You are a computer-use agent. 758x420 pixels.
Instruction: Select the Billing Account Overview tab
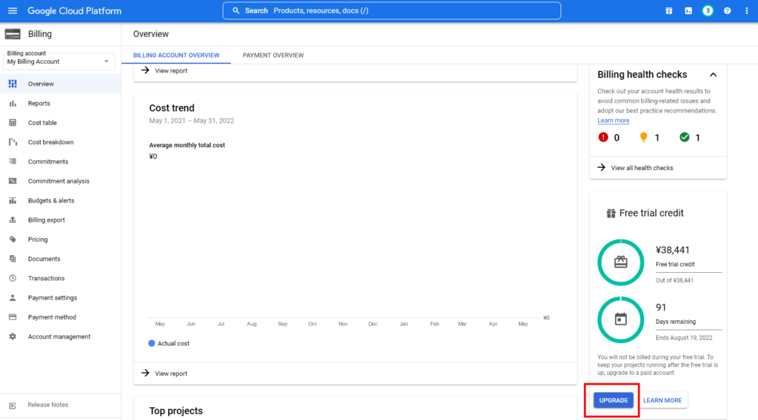(x=176, y=55)
